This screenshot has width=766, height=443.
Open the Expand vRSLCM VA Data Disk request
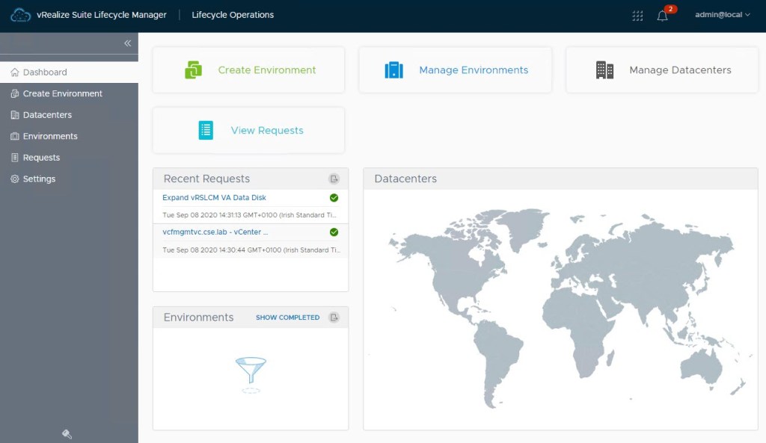coord(214,198)
